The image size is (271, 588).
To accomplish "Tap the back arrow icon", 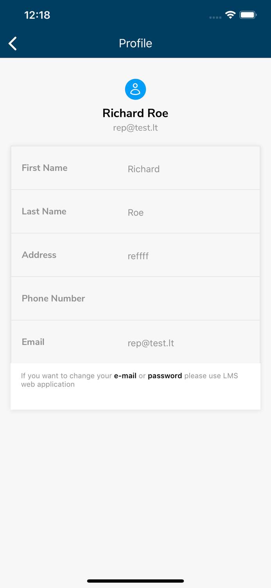I will [x=13, y=44].
